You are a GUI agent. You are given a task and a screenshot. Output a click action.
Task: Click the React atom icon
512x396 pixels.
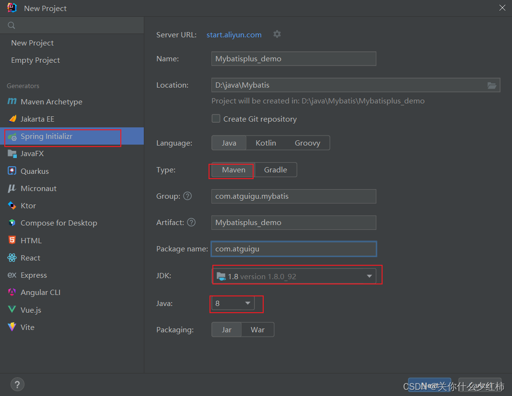pyautogui.click(x=12, y=258)
